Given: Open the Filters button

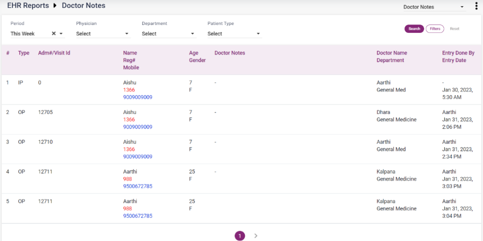Looking at the screenshot, I should click(434, 29).
